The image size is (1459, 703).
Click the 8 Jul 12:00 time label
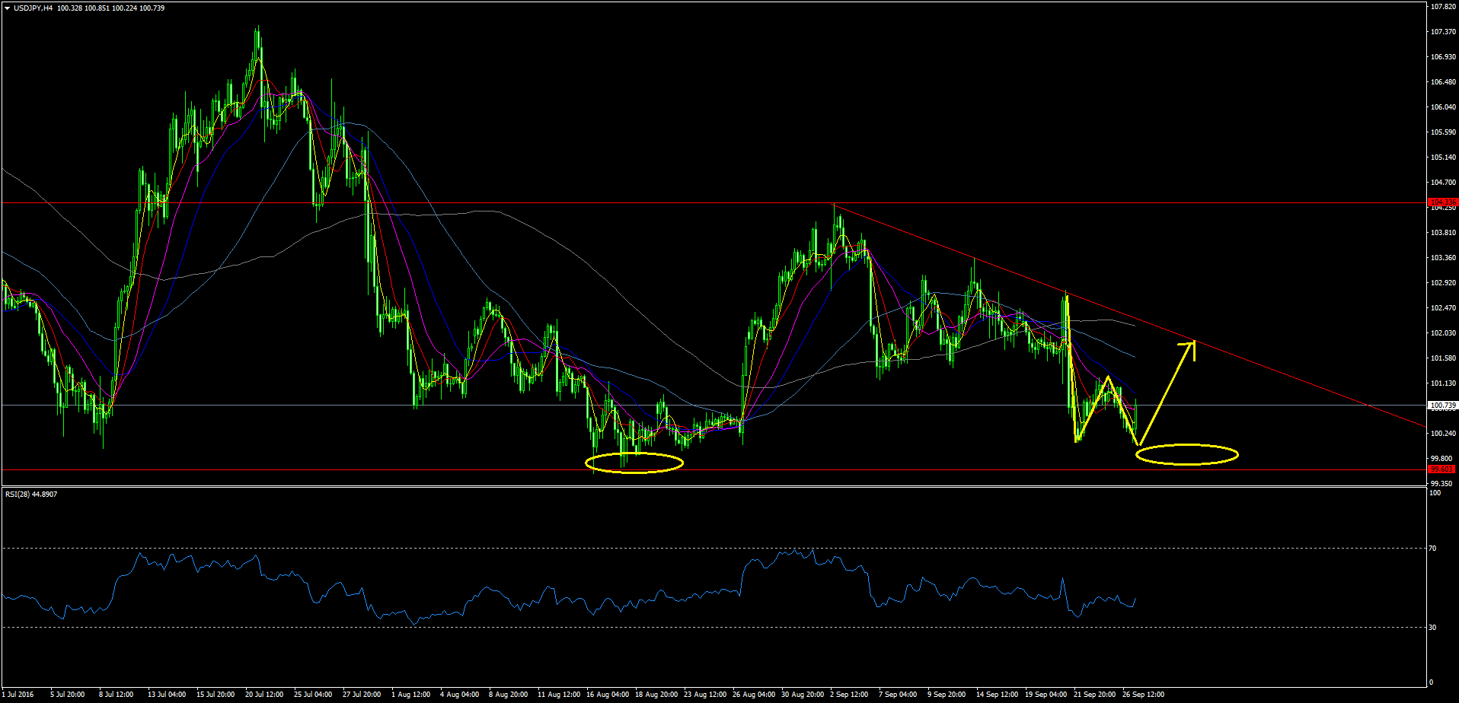117,695
